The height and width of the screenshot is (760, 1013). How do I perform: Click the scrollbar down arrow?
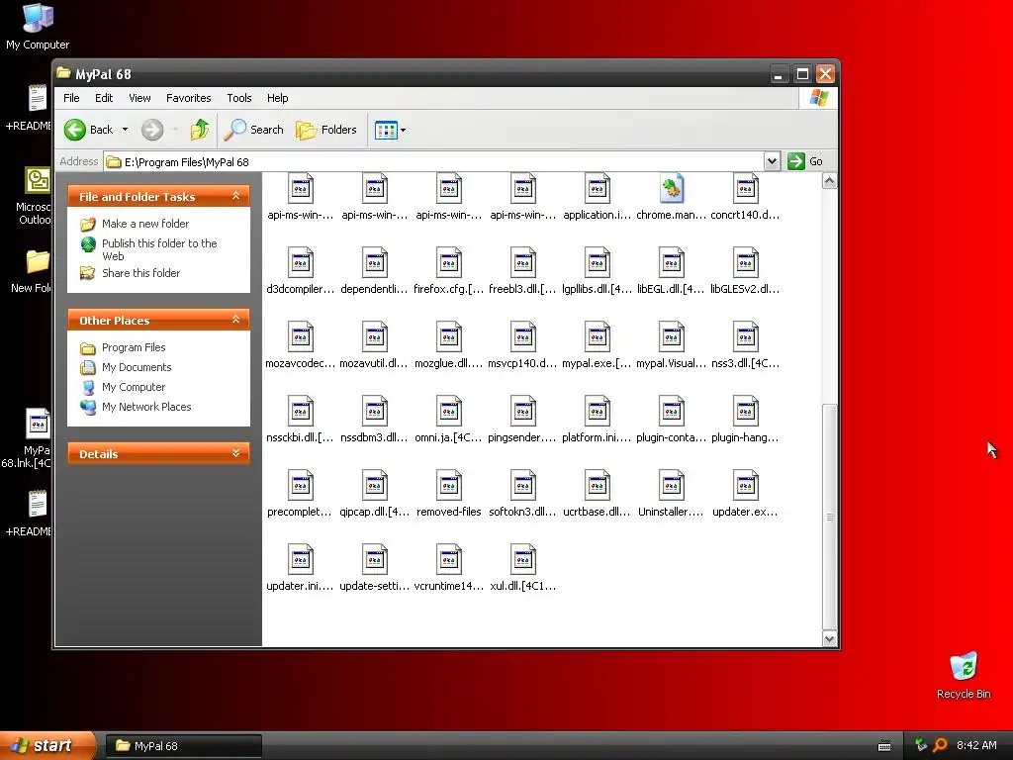tap(830, 639)
